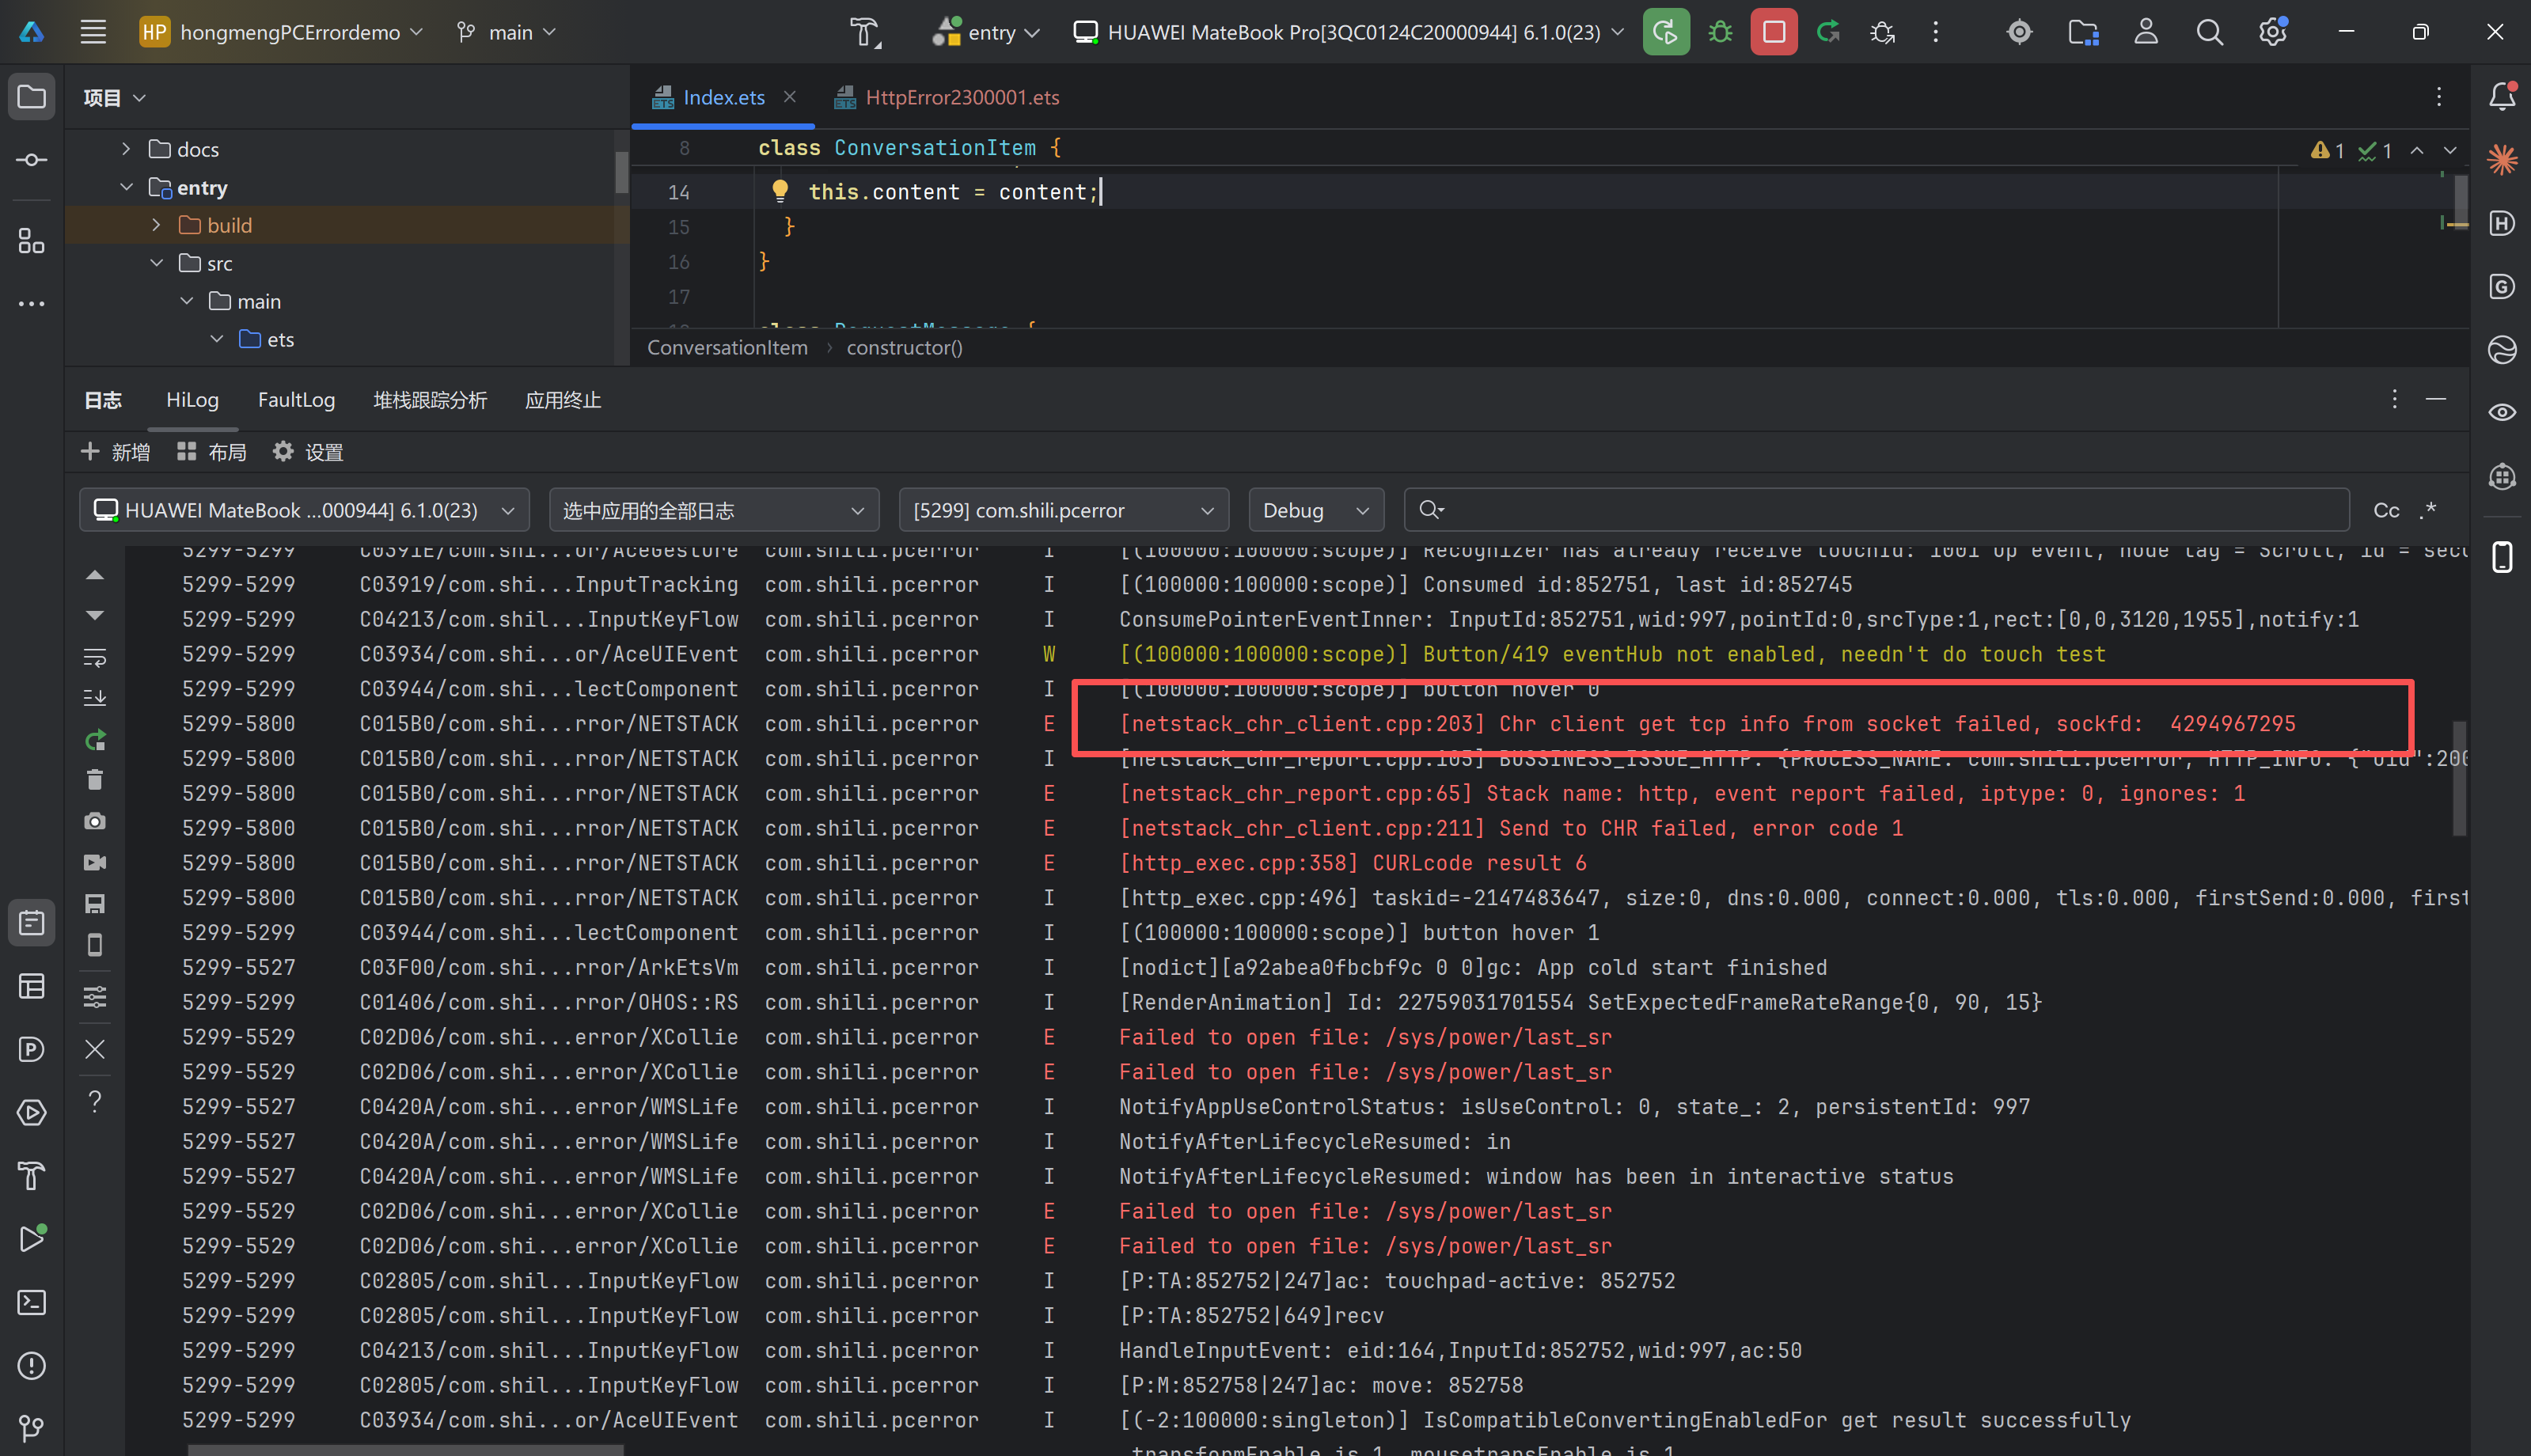
Task: Focus the log search input field
Action: point(1876,510)
